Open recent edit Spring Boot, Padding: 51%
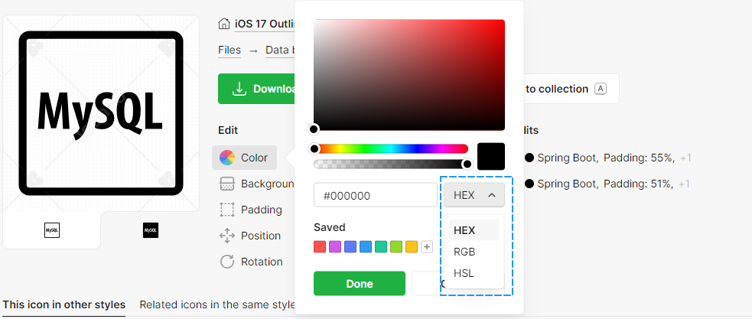The width and height of the screenshot is (752, 319). click(607, 184)
